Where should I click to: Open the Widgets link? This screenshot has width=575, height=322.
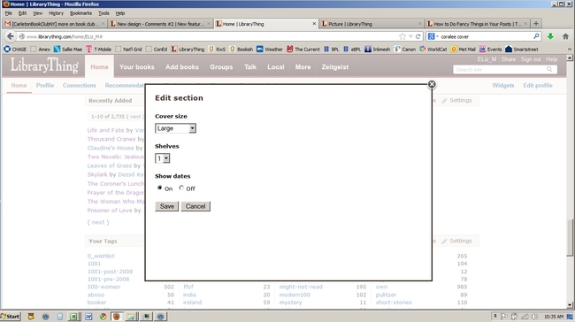point(503,86)
